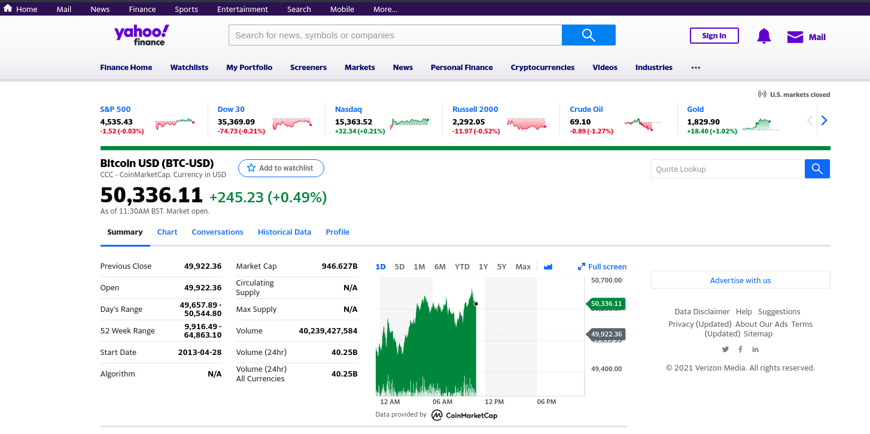The width and height of the screenshot is (870, 434).
Task: Open Industries navigation item
Action: tap(654, 68)
